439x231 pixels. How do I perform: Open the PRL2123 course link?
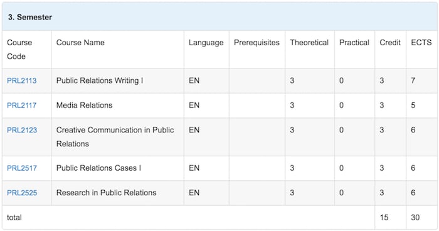[x=22, y=130]
